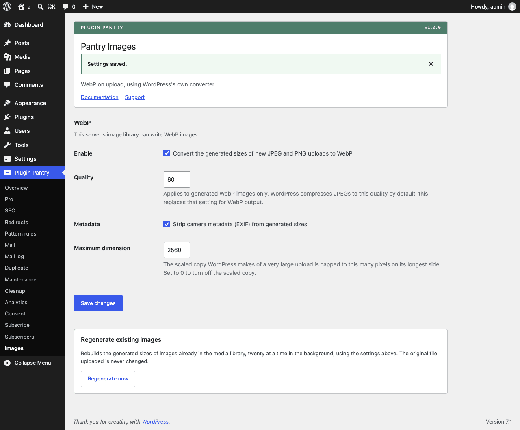
Task: Dismiss the Settings saved notice
Action: pyautogui.click(x=431, y=64)
